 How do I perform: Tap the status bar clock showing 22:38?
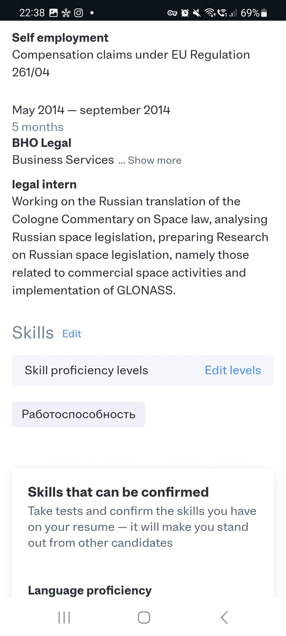(x=32, y=13)
